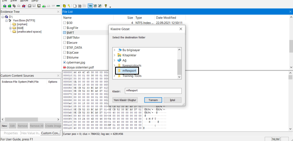Collapse the Yeni Birim [NTFS] node
The height and width of the screenshot is (141, 293).
[x=6, y=21]
